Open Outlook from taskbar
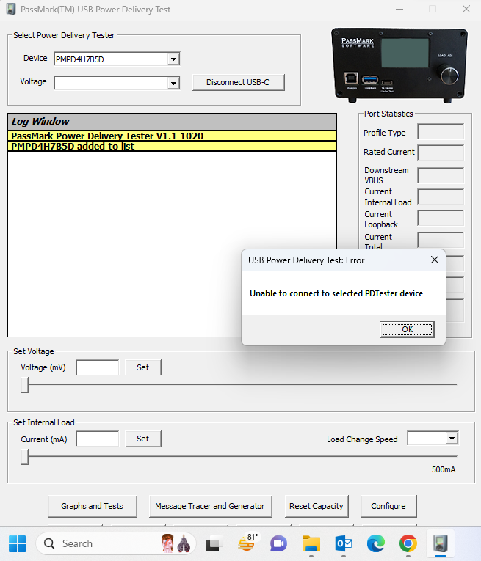This screenshot has width=481, height=561. tap(343, 544)
